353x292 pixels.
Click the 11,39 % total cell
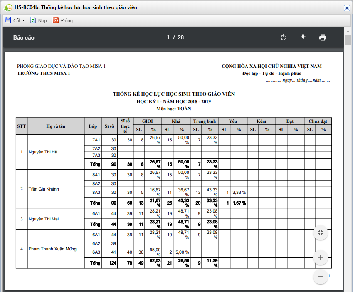[x=210, y=263]
